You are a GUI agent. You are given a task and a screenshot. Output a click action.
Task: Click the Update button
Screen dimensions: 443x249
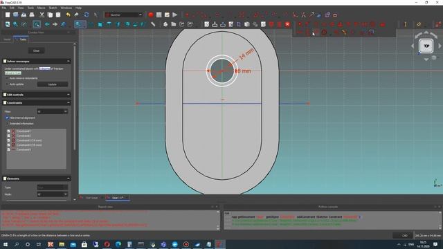tap(53, 84)
